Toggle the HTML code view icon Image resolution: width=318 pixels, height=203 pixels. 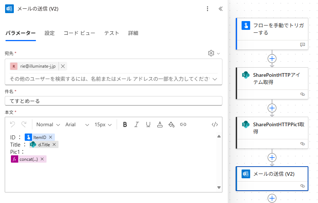215,124
